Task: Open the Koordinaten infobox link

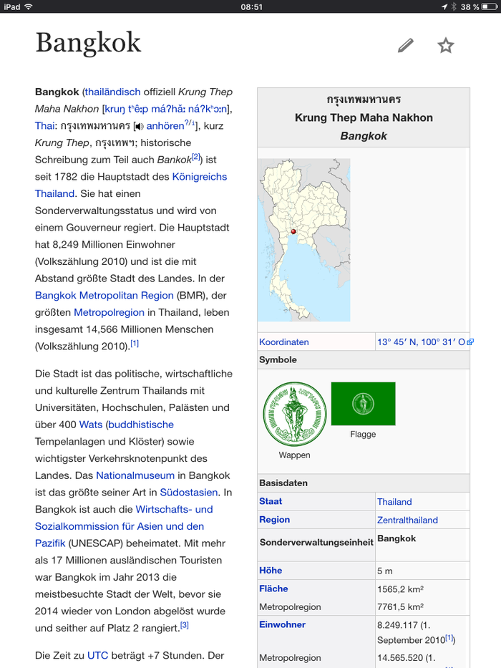Action: tap(283, 342)
